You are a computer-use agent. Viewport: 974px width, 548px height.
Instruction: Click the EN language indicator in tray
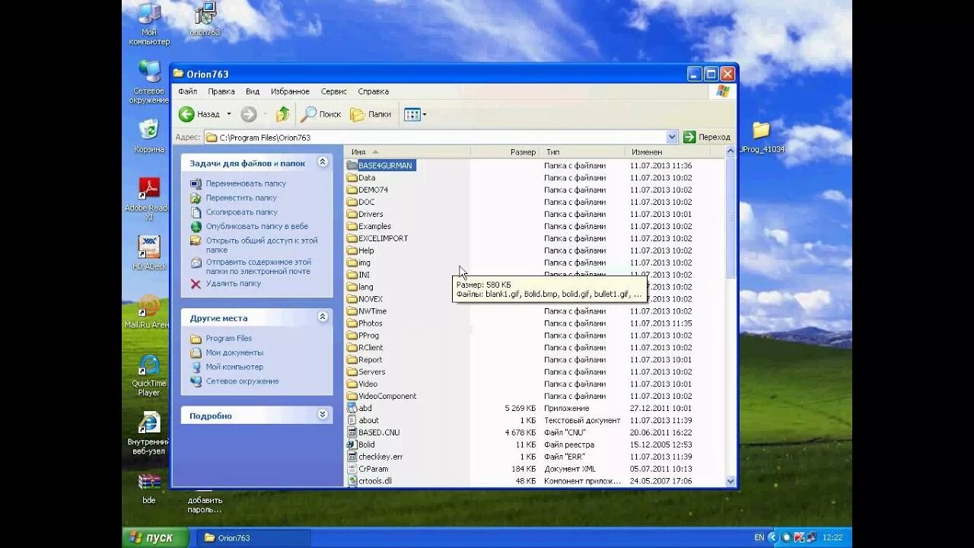(x=759, y=538)
